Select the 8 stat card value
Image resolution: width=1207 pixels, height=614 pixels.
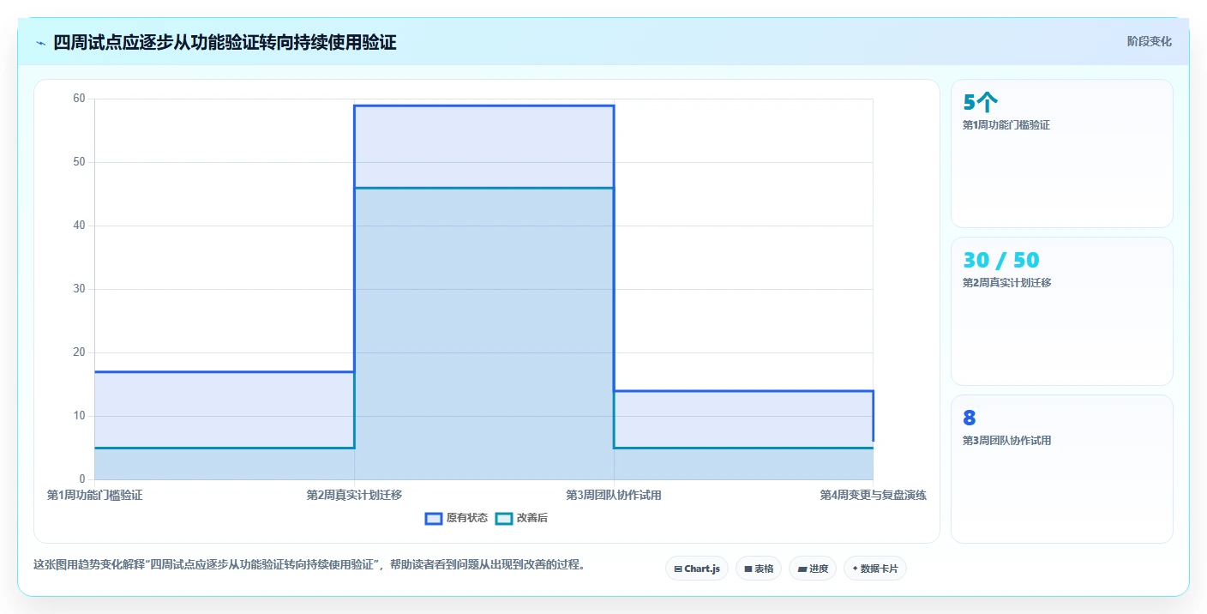click(x=970, y=418)
